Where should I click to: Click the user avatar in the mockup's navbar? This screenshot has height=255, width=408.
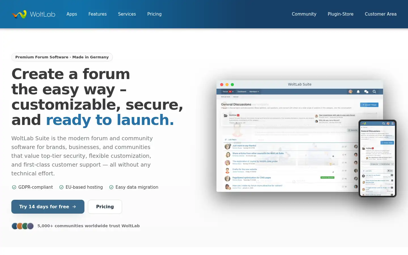350,92
